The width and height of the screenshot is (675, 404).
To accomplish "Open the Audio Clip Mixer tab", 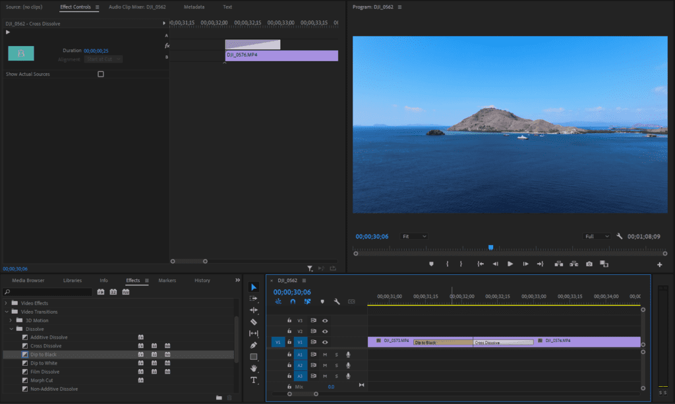I will tap(137, 7).
